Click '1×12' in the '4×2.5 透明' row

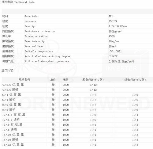(93, 90)
